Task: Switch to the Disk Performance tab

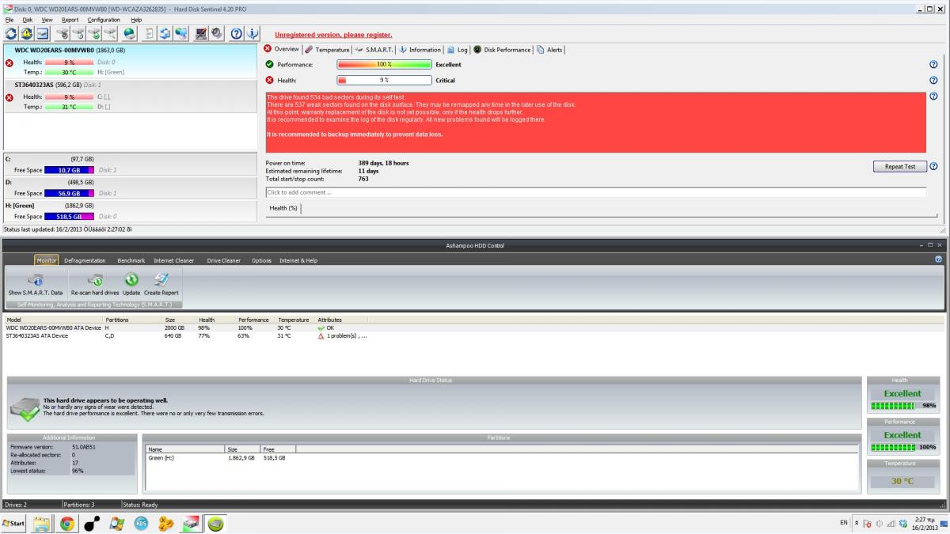Action: click(502, 50)
